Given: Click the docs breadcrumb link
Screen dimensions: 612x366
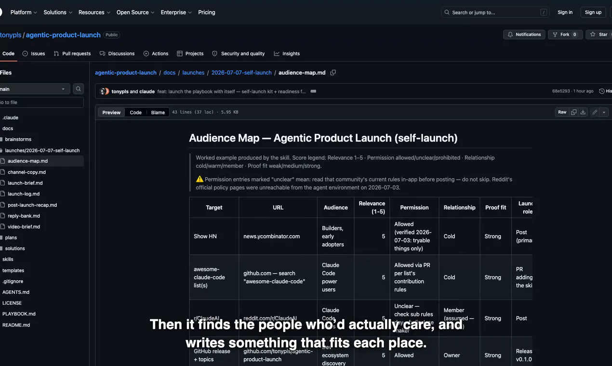Looking at the screenshot, I should (169, 73).
